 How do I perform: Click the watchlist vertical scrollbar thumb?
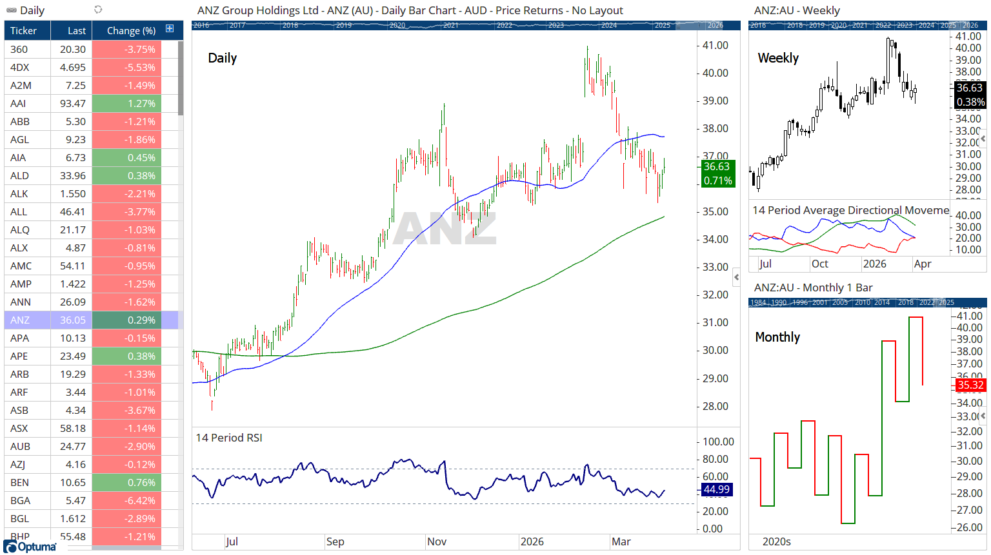(x=181, y=77)
